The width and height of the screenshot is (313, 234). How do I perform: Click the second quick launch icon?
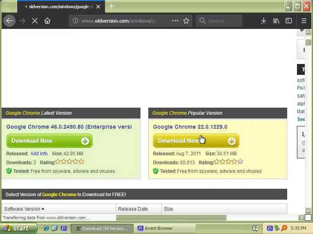[54, 228]
